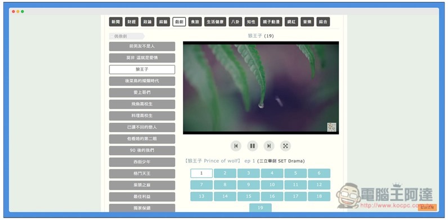This screenshot has height=220, width=448.
Task: Enter fullscreen video mode
Action: click(x=285, y=146)
